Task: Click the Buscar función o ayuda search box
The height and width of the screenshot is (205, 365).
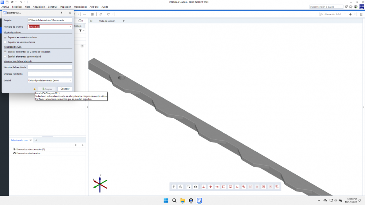Action: point(326,7)
